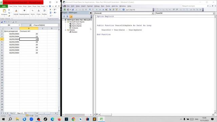Open the Name Box dropdown arrow

click(x=19, y=25)
